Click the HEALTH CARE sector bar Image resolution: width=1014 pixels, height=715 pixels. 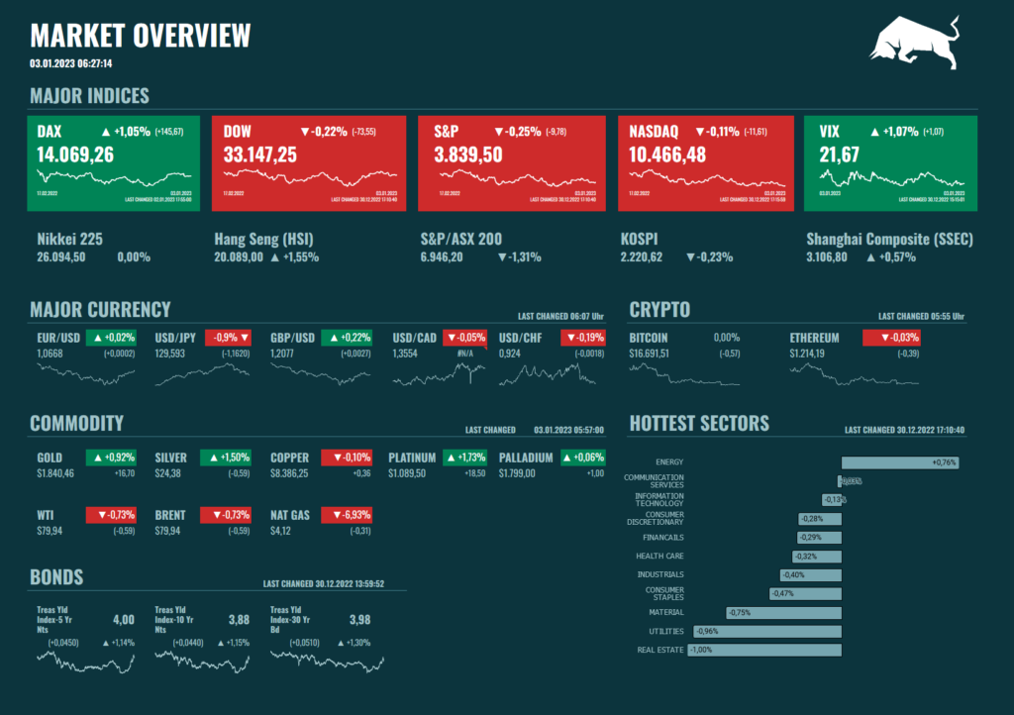pyautogui.click(x=817, y=556)
